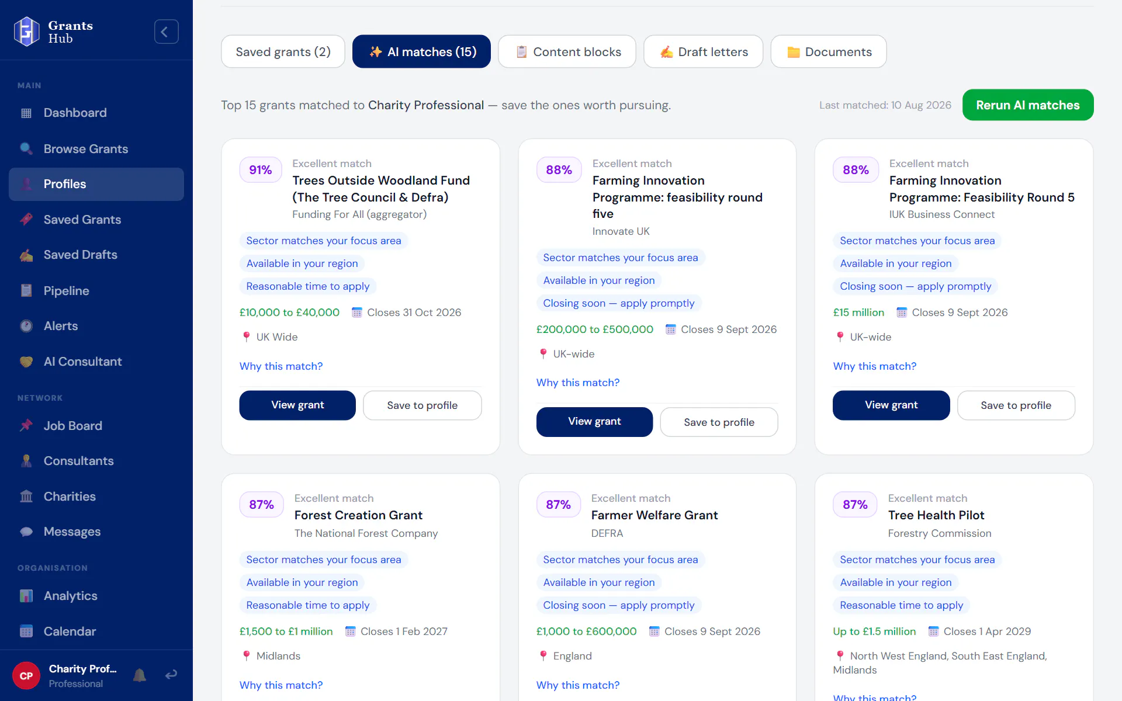This screenshot has width=1122, height=701.
Task: Click the logout arrow icon
Action: click(x=171, y=675)
